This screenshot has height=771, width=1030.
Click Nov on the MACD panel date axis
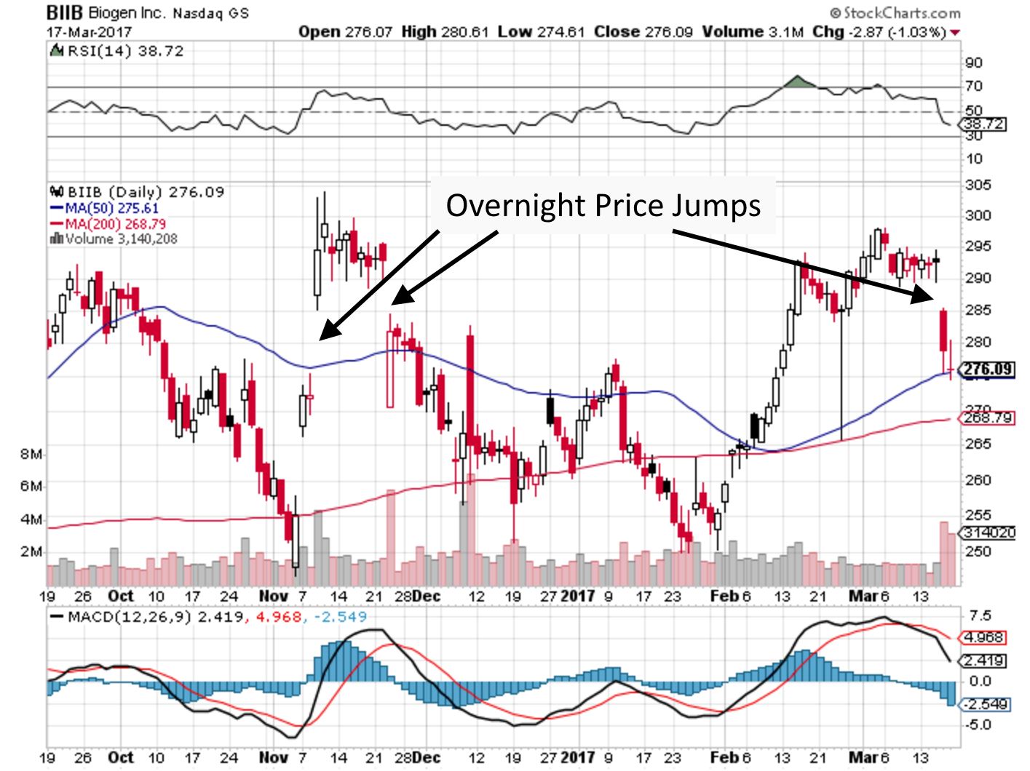click(x=274, y=758)
